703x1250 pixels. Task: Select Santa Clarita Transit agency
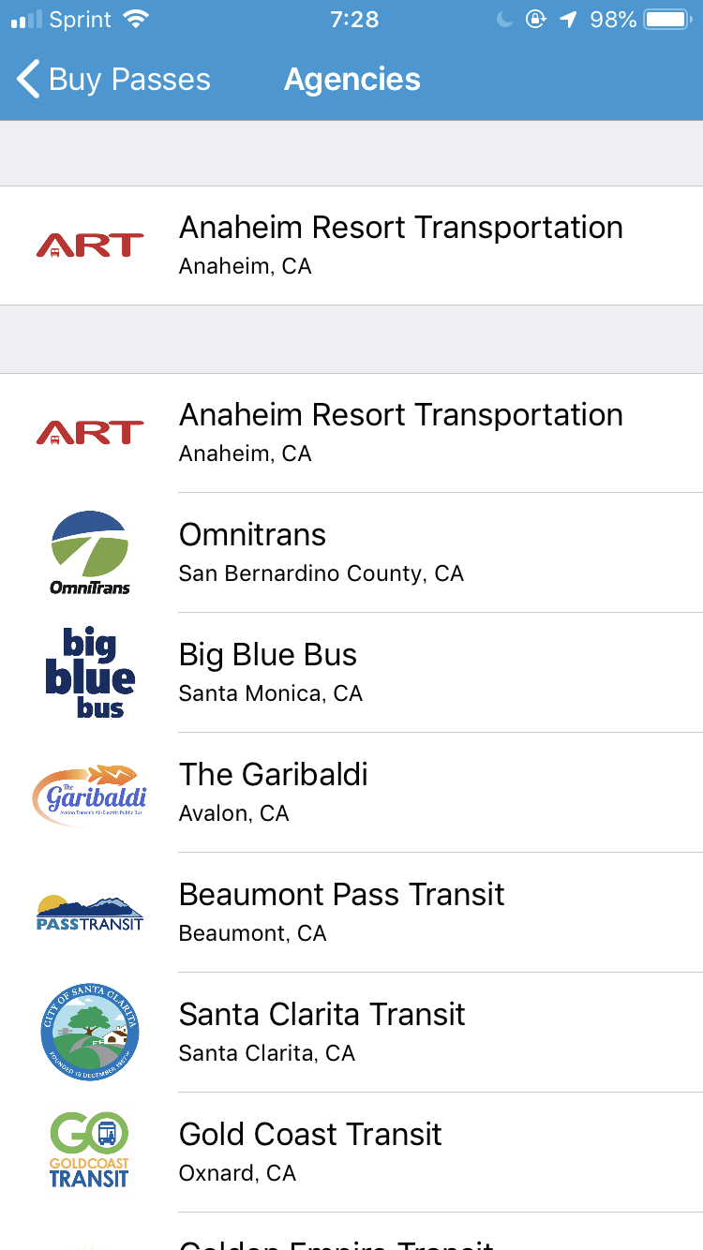(351, 1033)
